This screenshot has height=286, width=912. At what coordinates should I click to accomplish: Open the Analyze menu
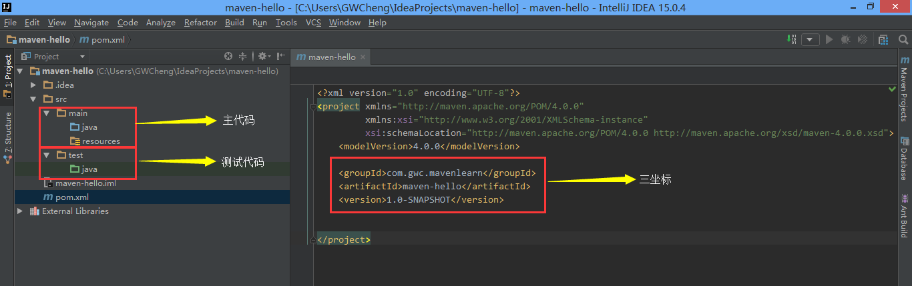point(160,22)
